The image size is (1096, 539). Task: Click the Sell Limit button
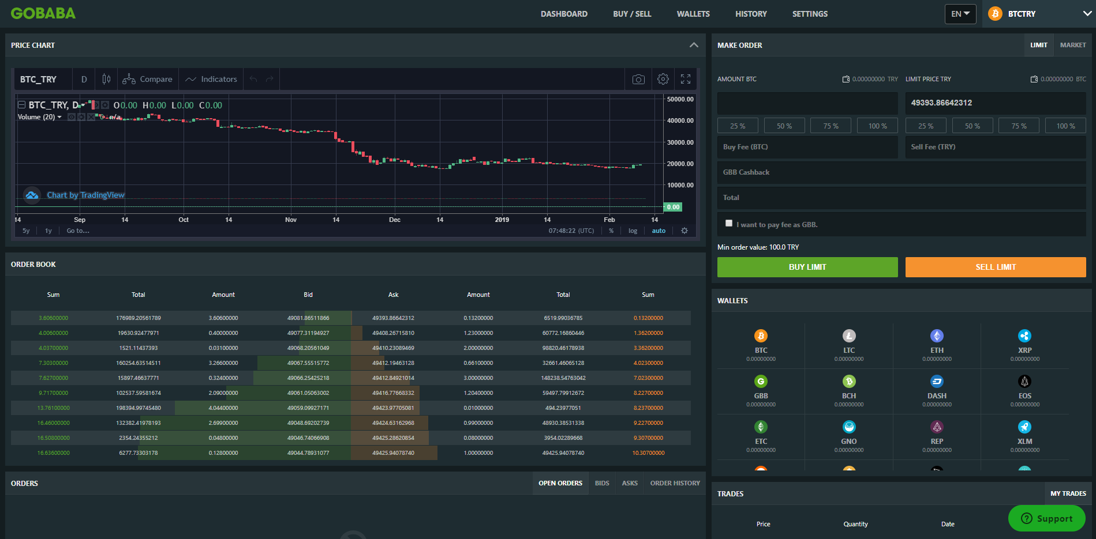click(996, 267)
